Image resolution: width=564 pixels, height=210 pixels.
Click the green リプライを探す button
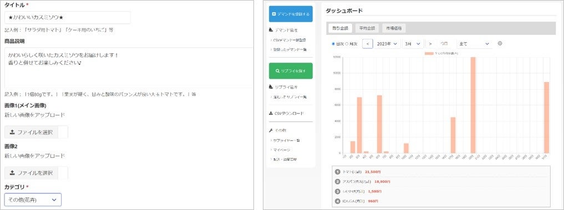(291, 71)
